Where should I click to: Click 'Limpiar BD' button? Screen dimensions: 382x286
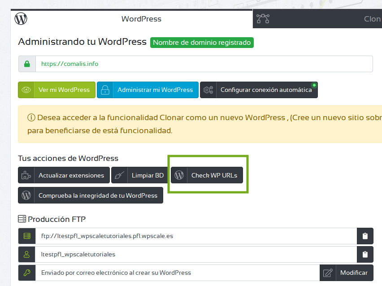[139, 175]
